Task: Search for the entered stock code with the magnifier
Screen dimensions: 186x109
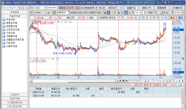Action: [45, 12]
